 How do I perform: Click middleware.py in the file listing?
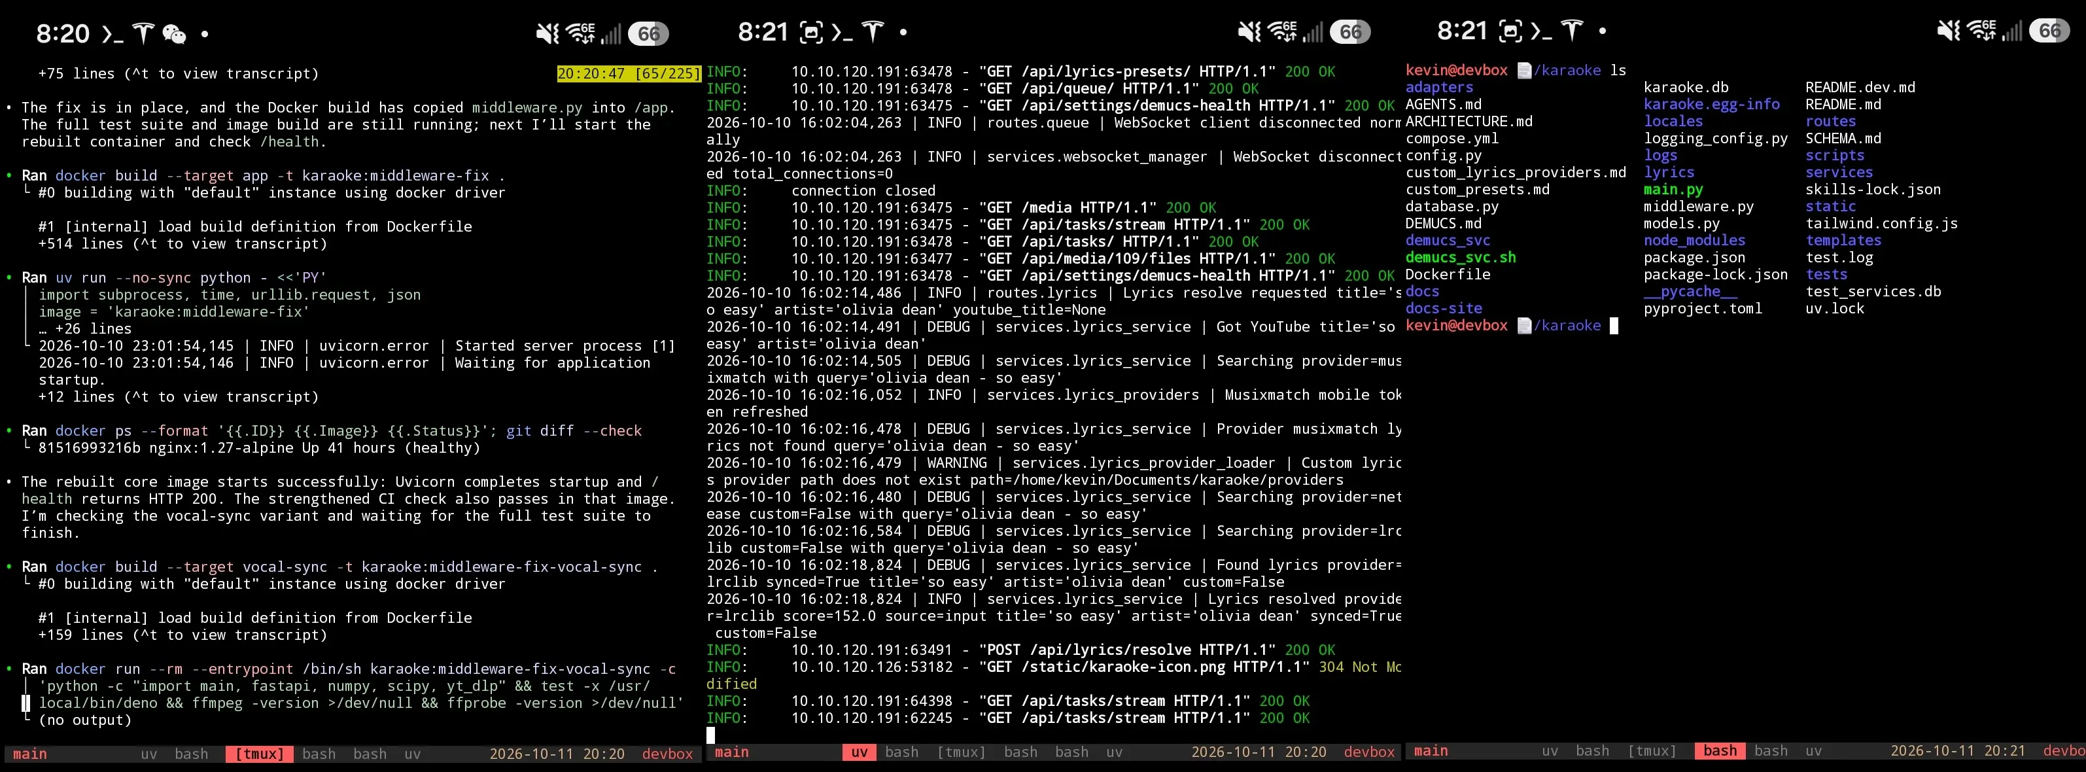click(1698, 207)
